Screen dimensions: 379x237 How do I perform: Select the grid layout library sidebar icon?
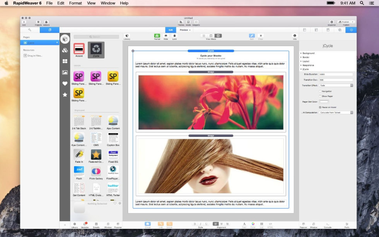[x=65, y=61]
